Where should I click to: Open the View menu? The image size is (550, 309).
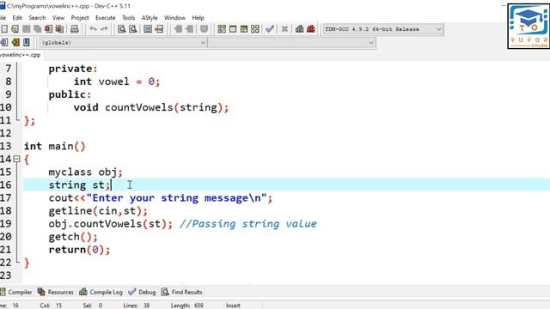coord(58,18)
